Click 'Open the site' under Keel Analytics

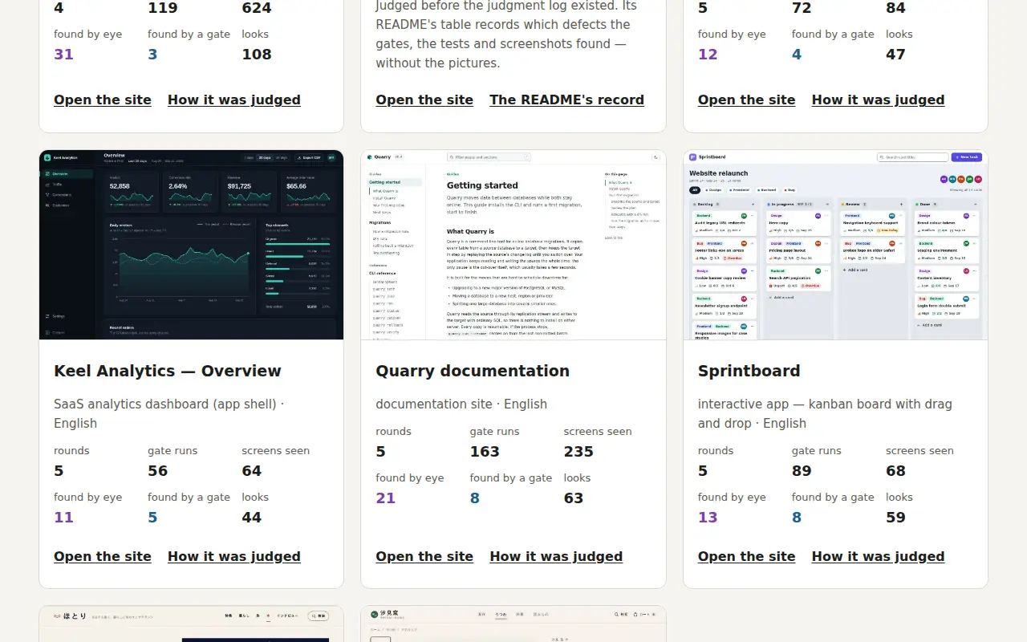coord(103,556)
